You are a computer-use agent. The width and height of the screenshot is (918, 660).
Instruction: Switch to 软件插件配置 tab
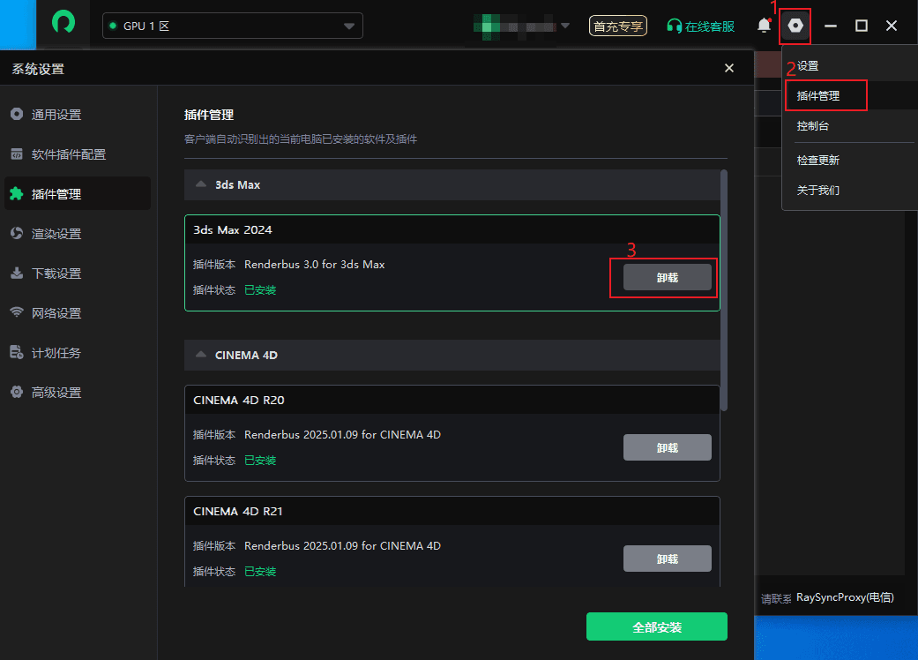coord(78,154)
